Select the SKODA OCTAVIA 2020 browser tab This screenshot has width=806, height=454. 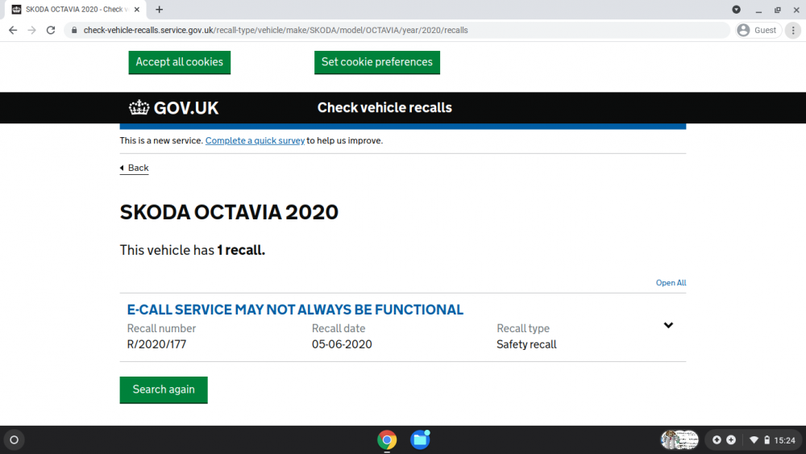(77, 9)
